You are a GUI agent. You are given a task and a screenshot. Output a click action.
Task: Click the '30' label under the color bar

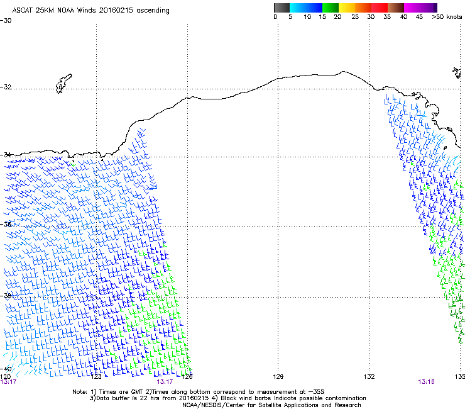[371, 17]
